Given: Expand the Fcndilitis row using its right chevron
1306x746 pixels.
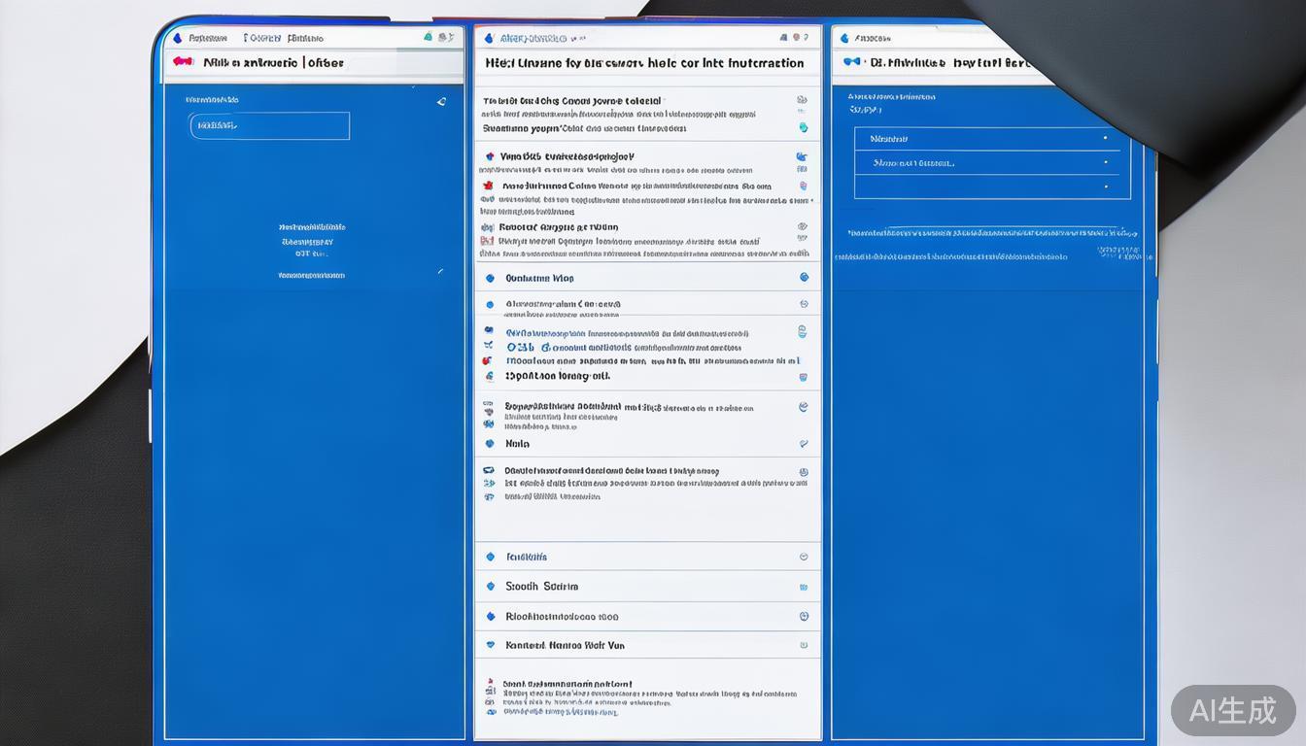Looking at the screenshot, I should click(x=804, y=557).
